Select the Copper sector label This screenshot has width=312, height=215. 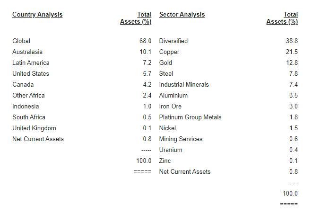click(169, 52)
